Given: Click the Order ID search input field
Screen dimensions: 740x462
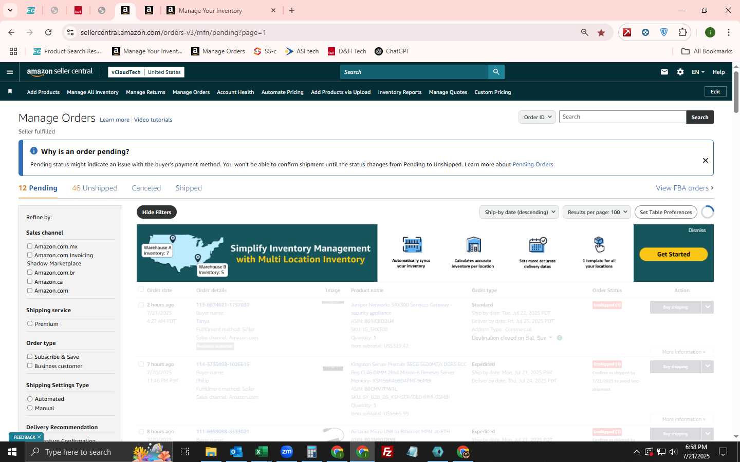Looking at the screenshot, I should pyautogui.click(x=622, y=117).
